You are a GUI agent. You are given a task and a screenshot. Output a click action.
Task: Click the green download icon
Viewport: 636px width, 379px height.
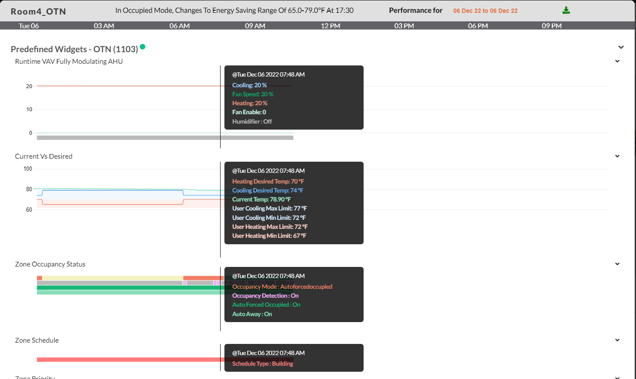pyautogui.click(x=566, y=10)
